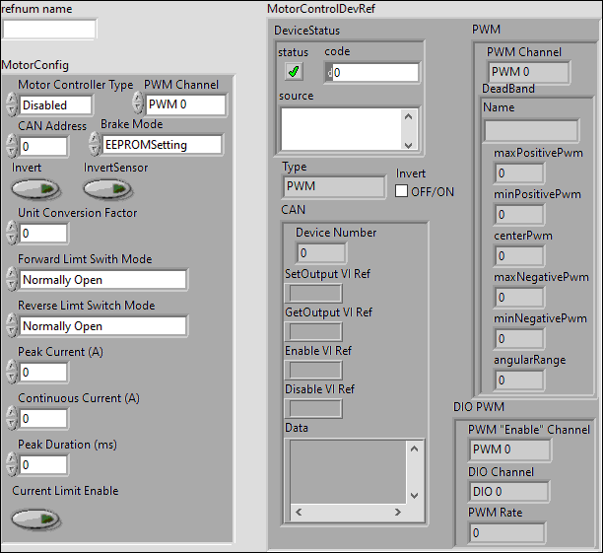Image resolution: width=603 pixels, height=553 pixels.
Task: Click the PWM Rate value field
Action: pos(506,533)
